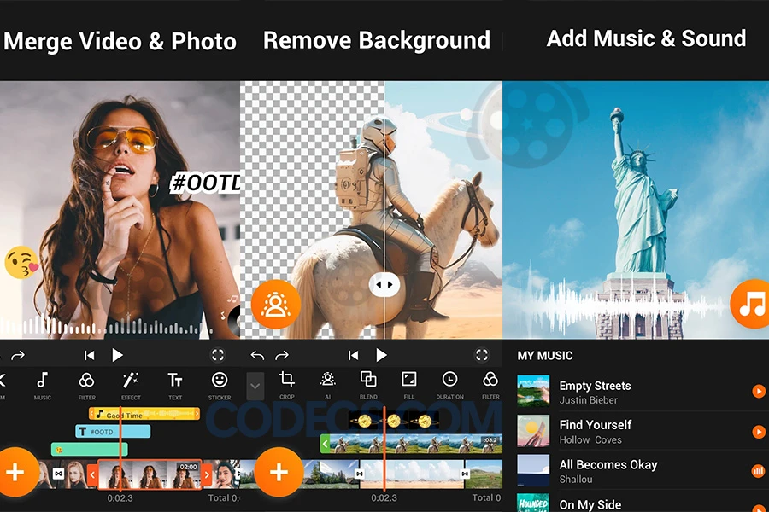The image size is (769, 512).
Task: Open the Text tool
Action: [x=175, y=383]
